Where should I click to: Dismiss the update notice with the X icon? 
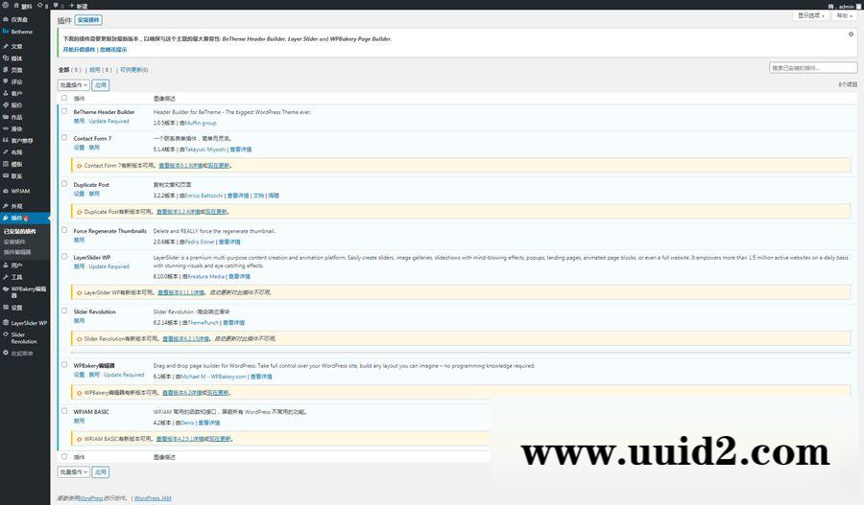[851, 34]
